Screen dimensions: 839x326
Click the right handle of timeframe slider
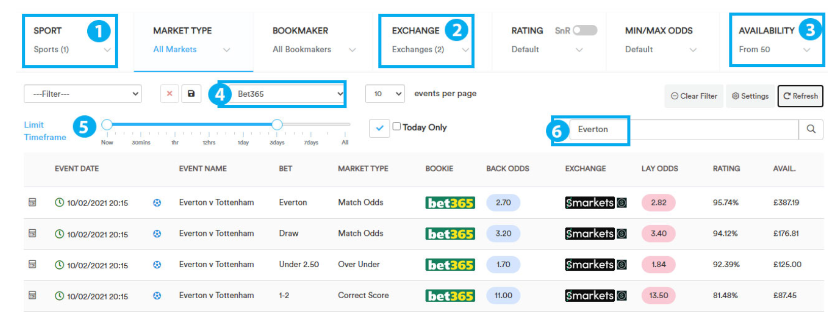pos(277,125)
